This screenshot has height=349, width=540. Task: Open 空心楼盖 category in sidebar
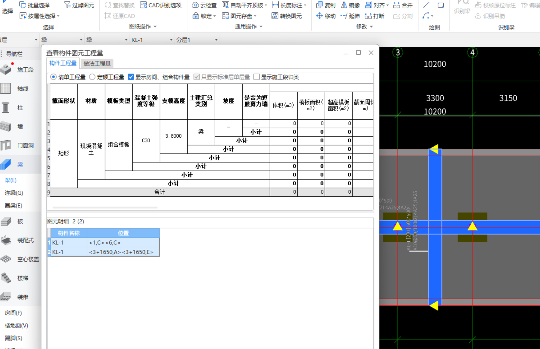point(20,259)
